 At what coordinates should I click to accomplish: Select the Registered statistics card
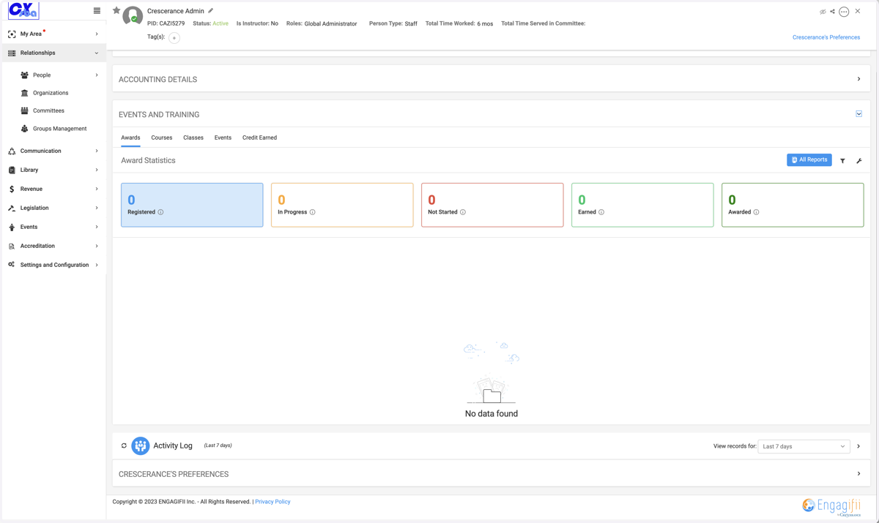192,205
